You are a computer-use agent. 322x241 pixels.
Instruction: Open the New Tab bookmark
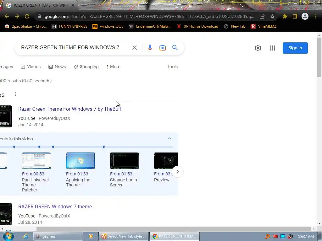[x=235, y=26]
